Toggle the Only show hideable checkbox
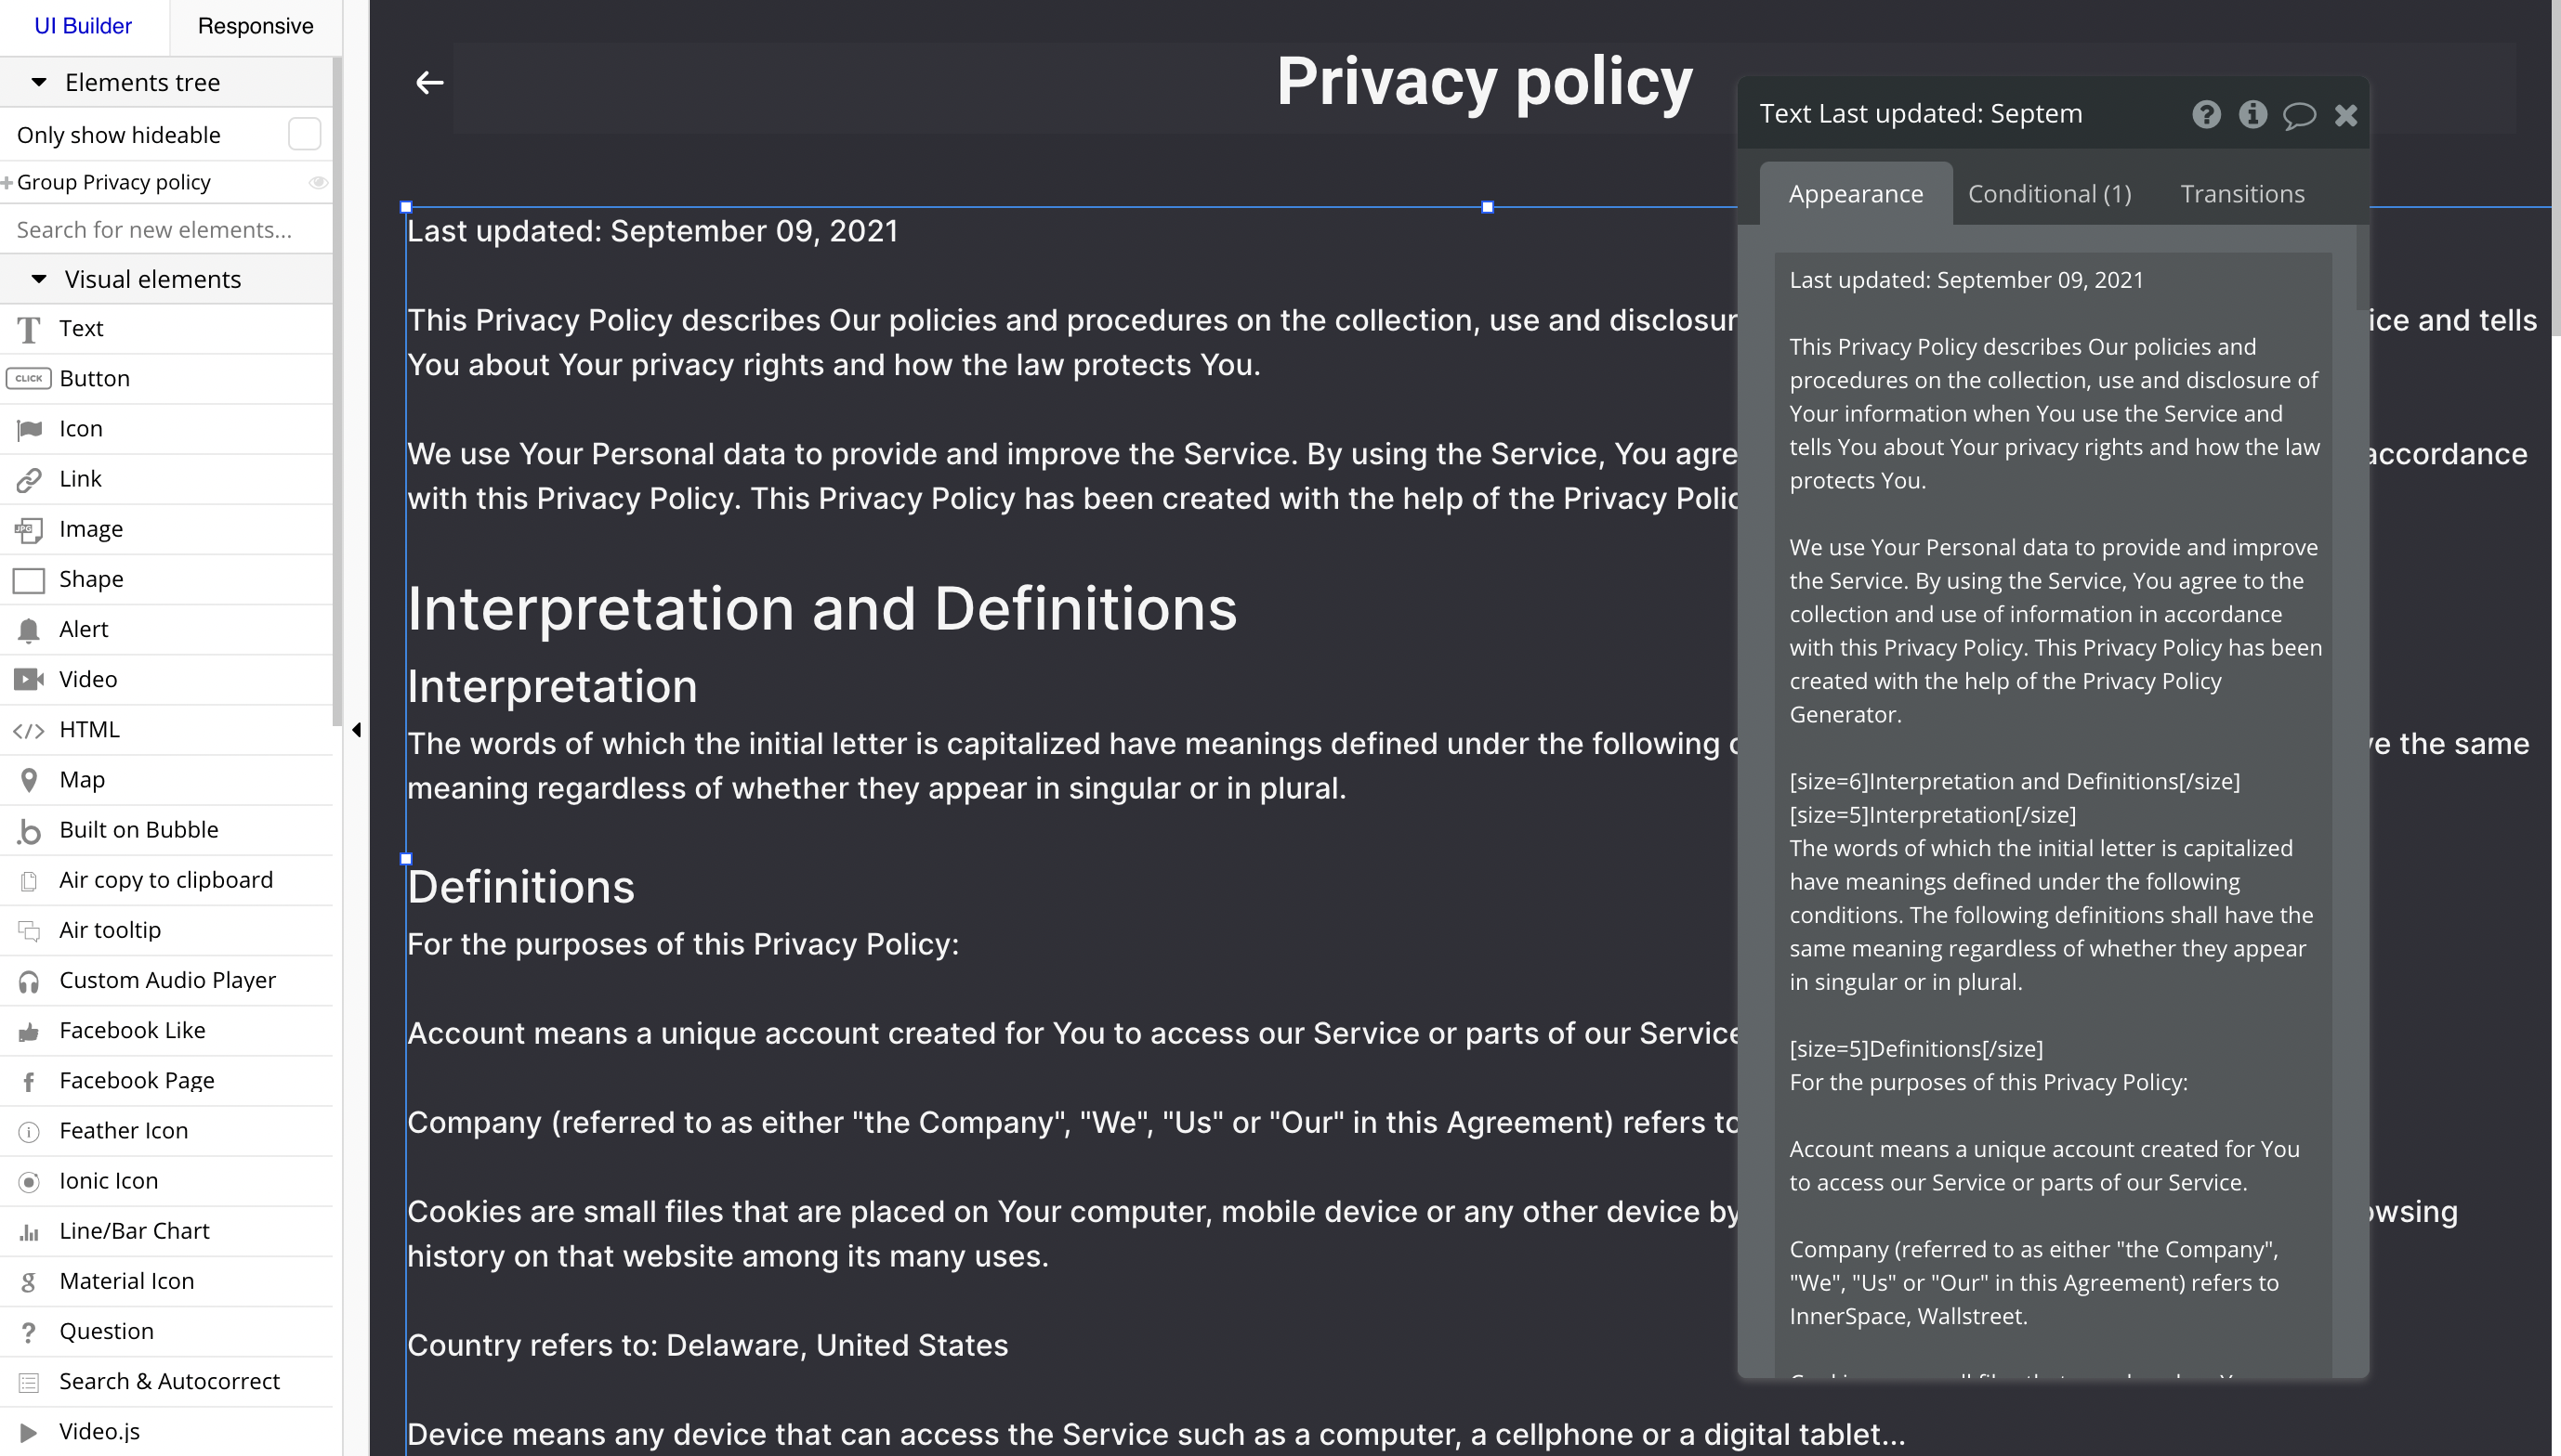The width and height of the screenshot is (2561, 1456). click(x=304, y=134)
